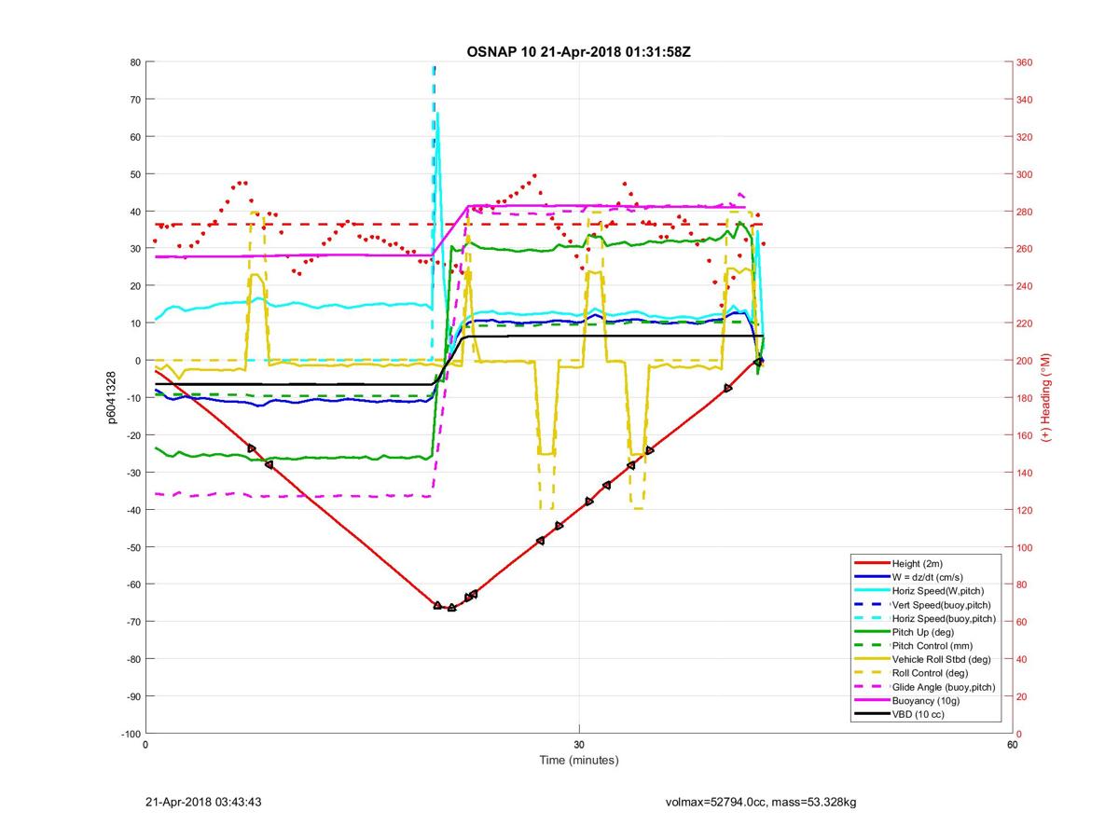Select the left axis tick "-50"
1119x825 pixels.
pos(132,547)
